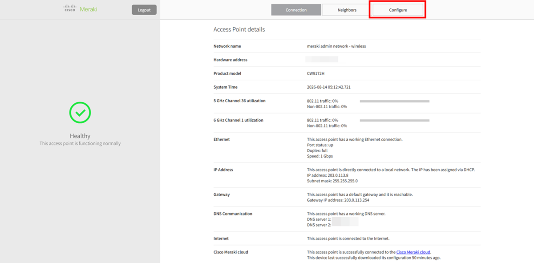Select the configuration downloaded 50 minutes ago text
Viewport: 534px width, 263px height.
(374, 258)
